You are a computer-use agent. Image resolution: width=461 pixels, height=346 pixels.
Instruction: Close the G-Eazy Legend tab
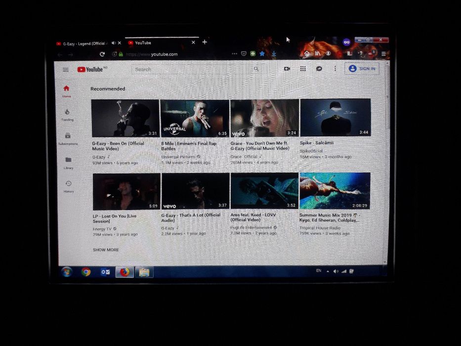point(120,43)
